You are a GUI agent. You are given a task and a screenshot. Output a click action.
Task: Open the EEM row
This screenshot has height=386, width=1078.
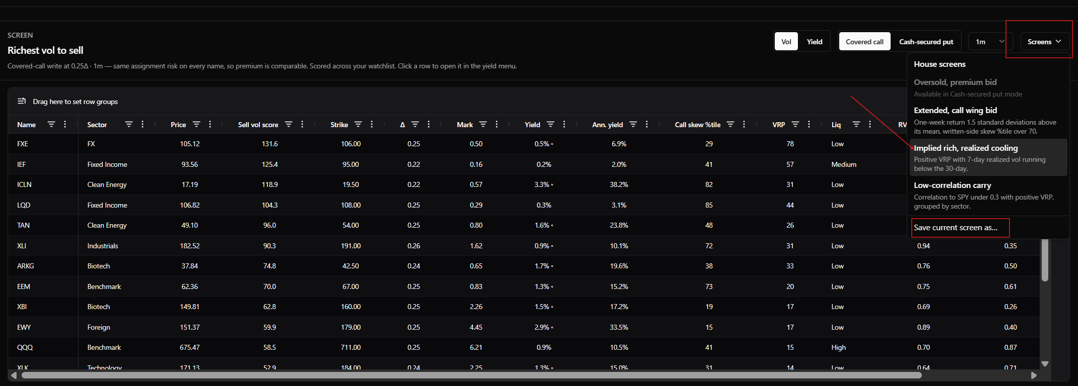[524, 286]
